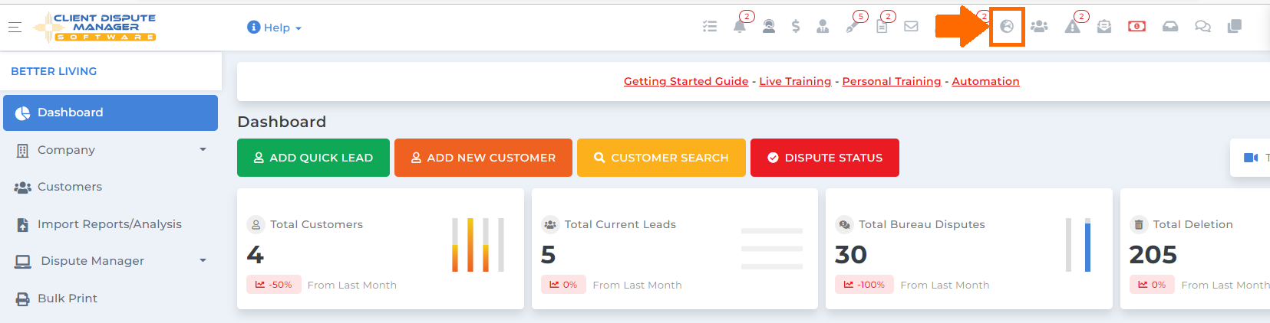Click the stacked copy pages icon

pos(1235,27)
